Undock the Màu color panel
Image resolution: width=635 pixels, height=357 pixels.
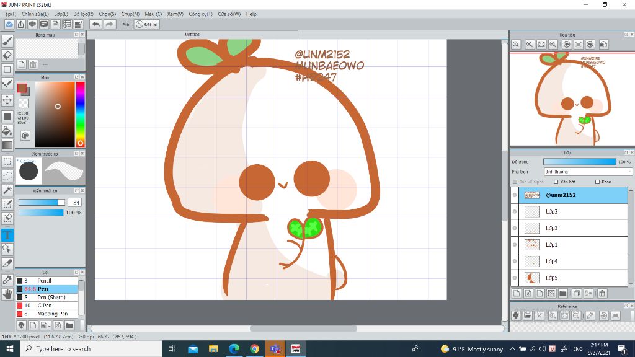click(x=76, y=77)
